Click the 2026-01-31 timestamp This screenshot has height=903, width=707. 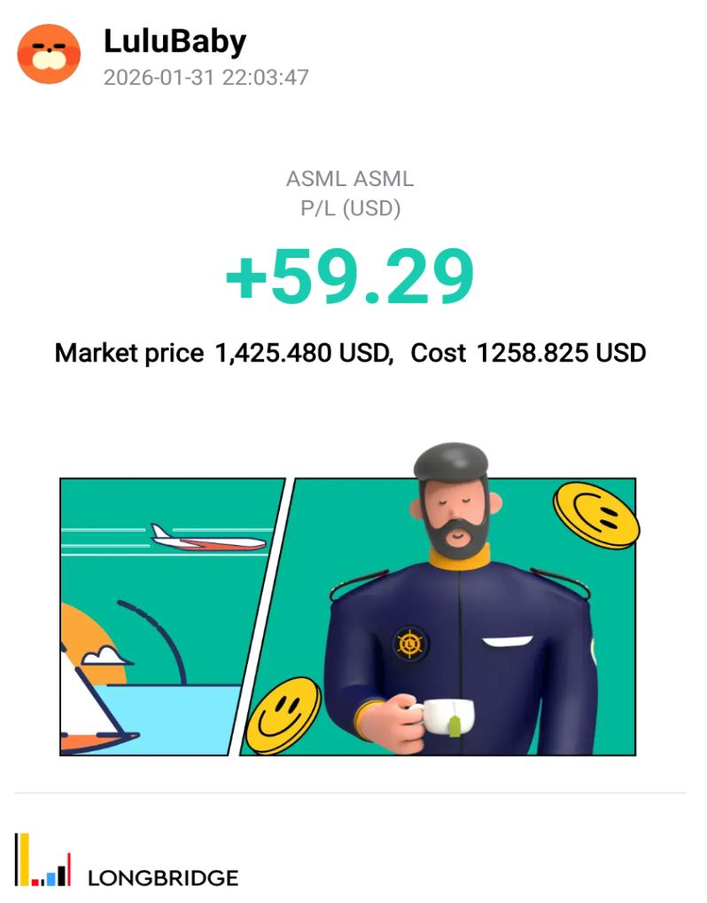coord(206,78)
